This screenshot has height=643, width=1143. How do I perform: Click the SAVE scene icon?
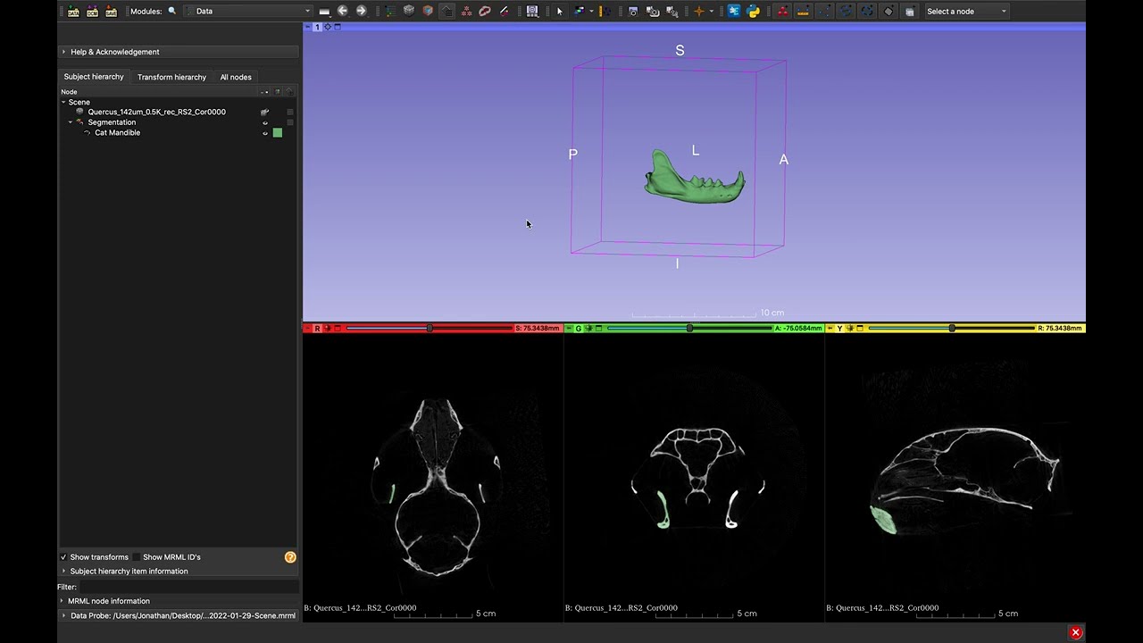111,11
